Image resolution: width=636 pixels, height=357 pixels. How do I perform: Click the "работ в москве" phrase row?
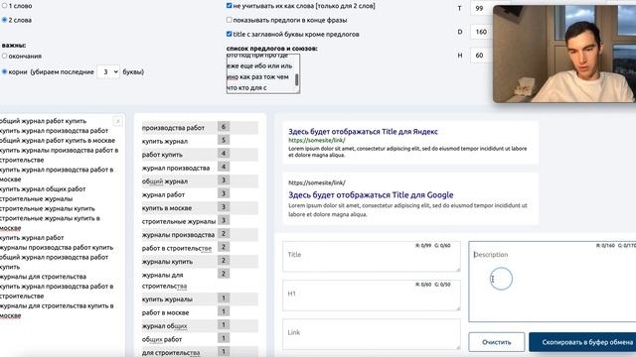point(200,312)
